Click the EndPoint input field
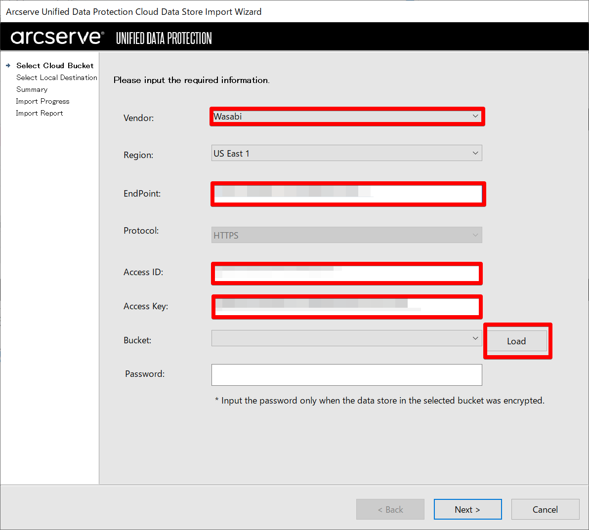This screenshot has width=589, height=530. [x=348, y=194]
